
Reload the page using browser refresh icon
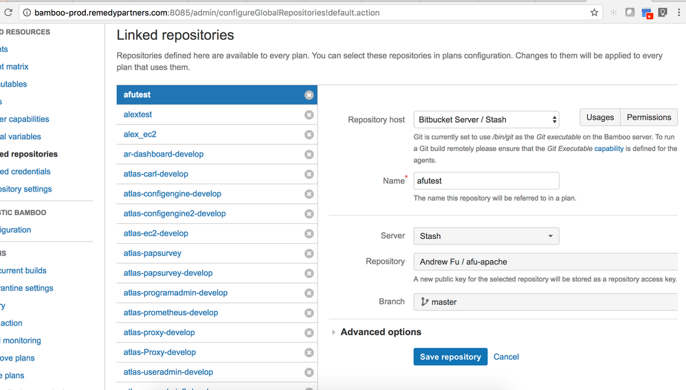[x=8, y=12]
